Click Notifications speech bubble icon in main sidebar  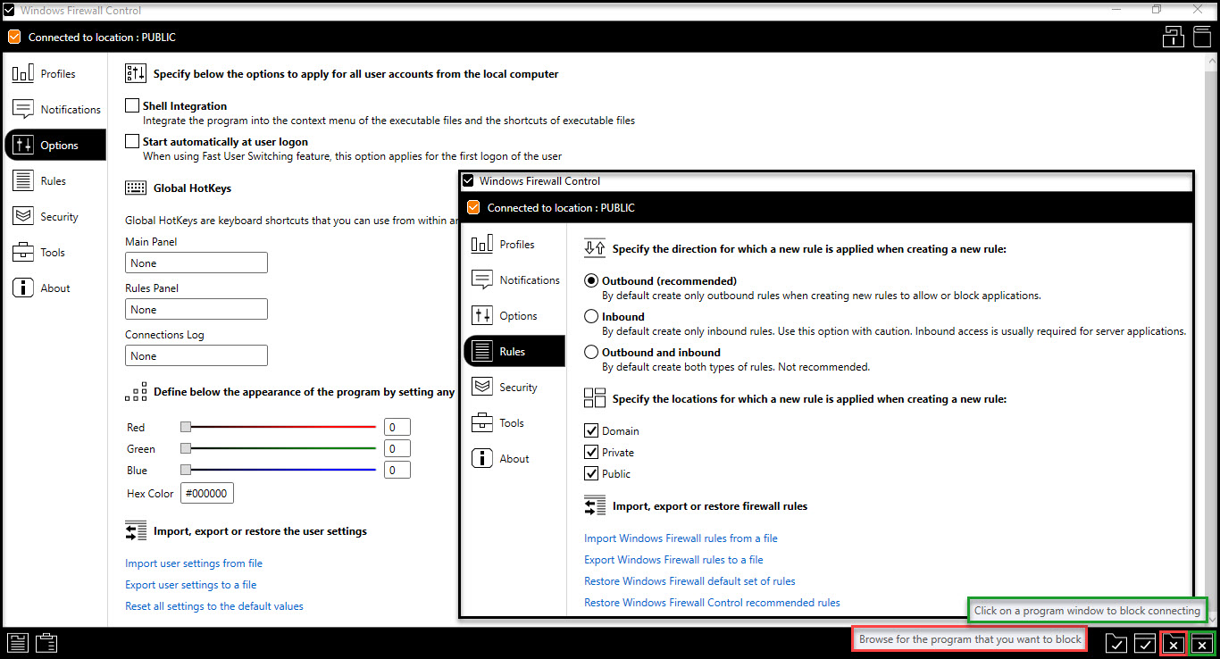(x=23, y=110)
